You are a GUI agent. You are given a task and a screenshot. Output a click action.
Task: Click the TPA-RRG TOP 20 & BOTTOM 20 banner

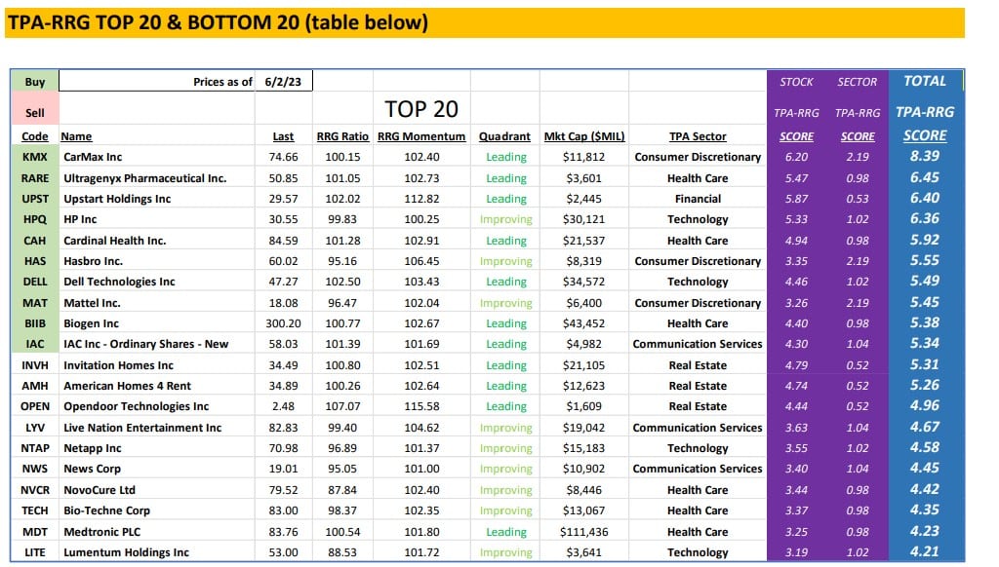484,23
